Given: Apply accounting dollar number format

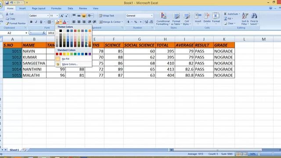Looking at the screenshot, I should pos(128,22).
